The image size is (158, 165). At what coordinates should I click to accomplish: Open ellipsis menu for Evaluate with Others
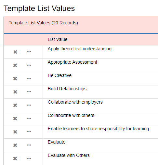tap(29, 159)
